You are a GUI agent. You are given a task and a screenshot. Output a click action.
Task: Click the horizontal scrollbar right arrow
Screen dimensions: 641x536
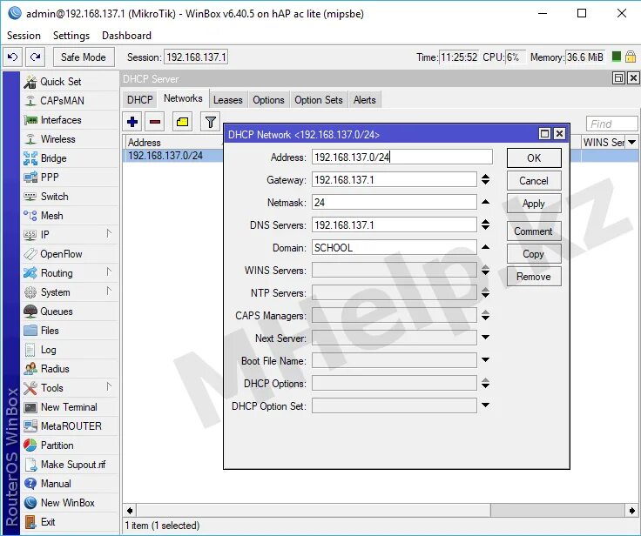tap(632, 510)
